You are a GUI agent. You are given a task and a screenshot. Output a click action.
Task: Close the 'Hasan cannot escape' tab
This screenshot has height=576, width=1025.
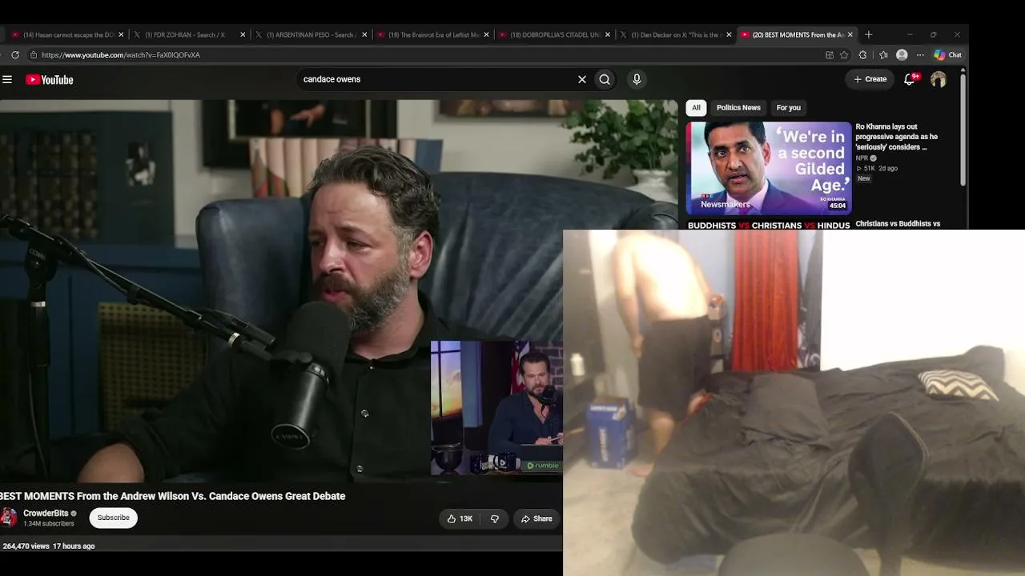point(122,34)
